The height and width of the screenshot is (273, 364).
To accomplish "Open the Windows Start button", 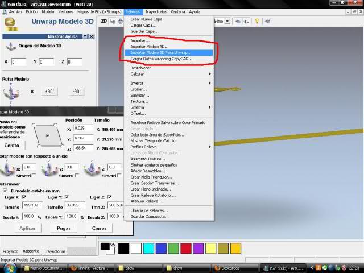I will (9, 268).
